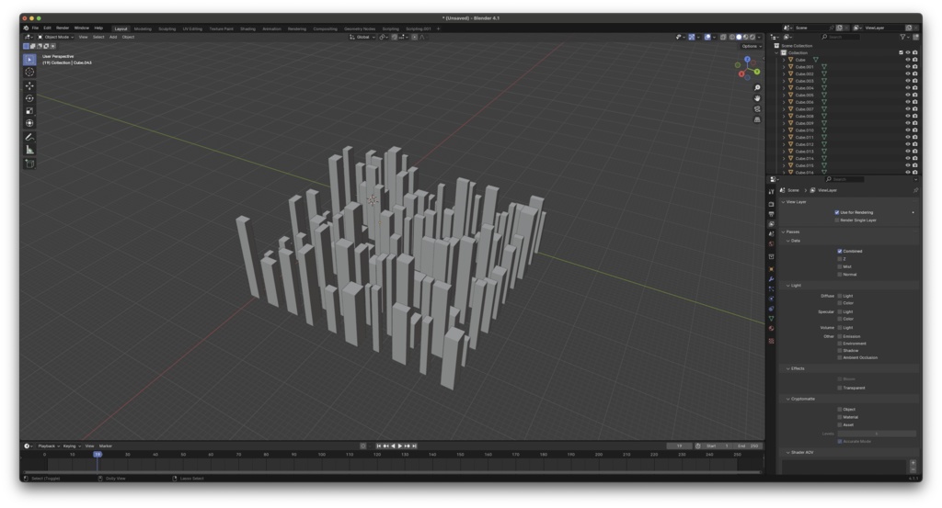Switch to the Modeling workspace tab

coord(143,28)
